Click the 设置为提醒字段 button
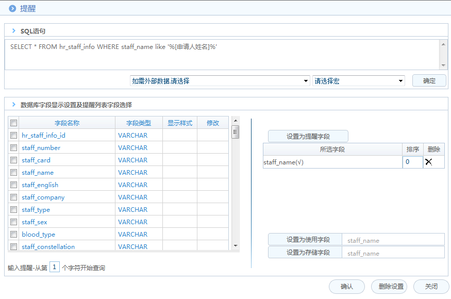 [307, 136]
